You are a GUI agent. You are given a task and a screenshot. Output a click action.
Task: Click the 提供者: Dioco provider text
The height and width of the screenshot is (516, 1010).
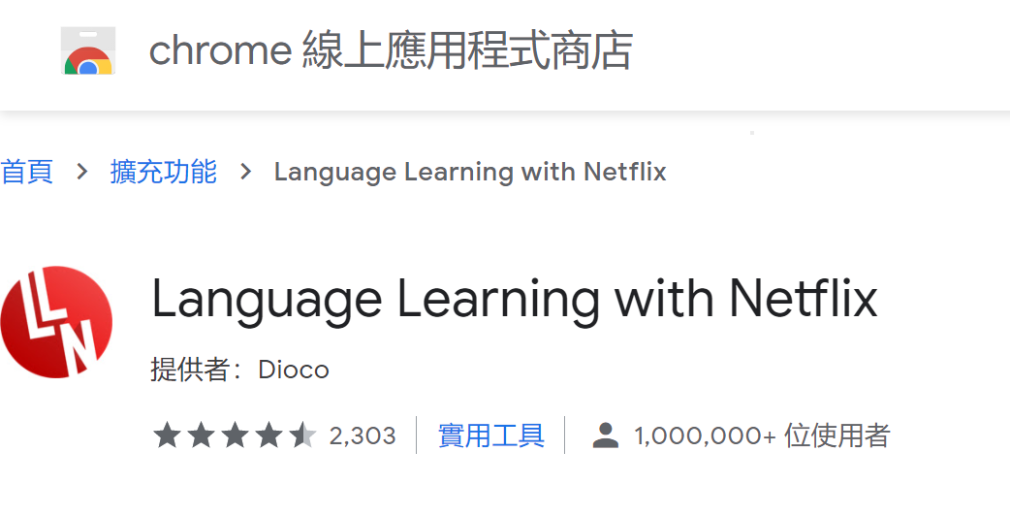(x=239, y=370)
